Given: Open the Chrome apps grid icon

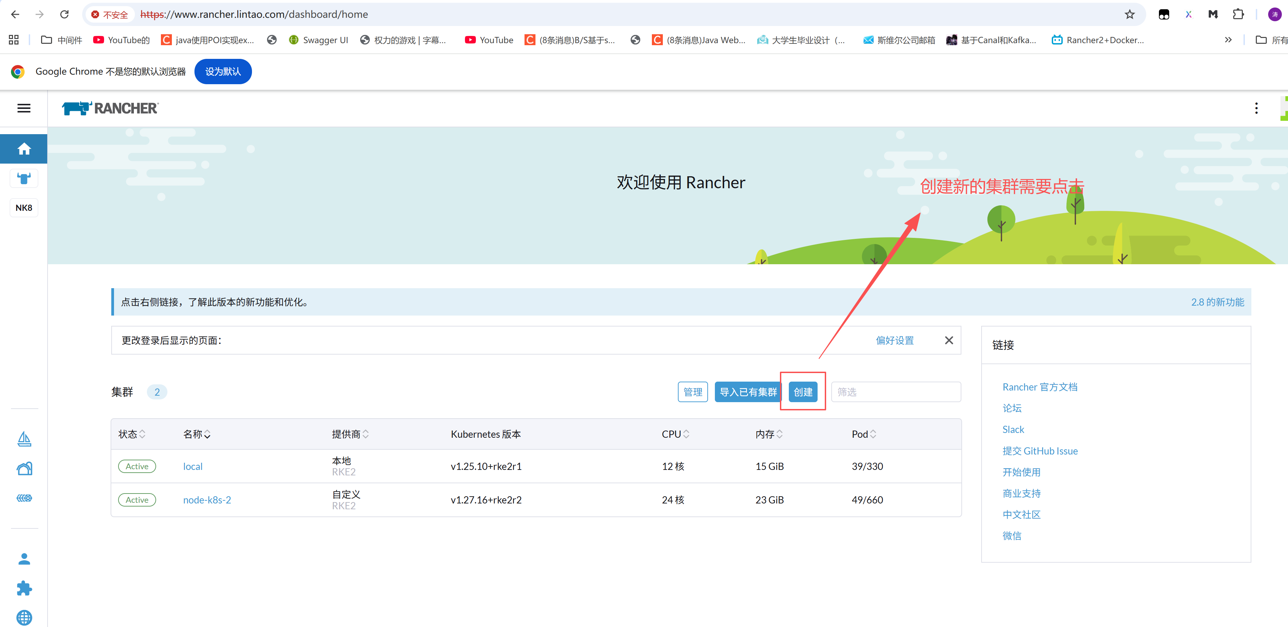Looking at the screenshot, I should 13,40.
